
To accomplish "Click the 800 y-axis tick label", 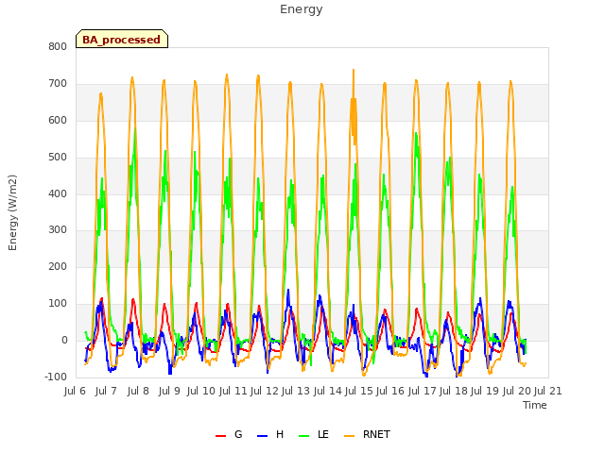I will (x=58, y=47).
